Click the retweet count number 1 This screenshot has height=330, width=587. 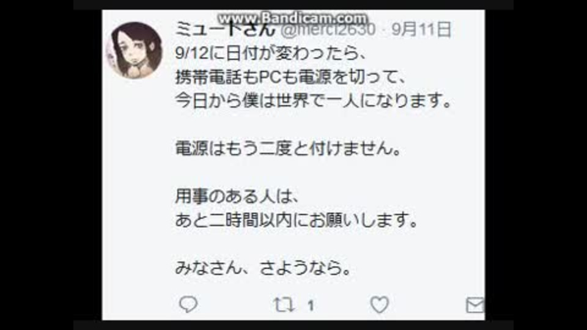click(311, 306)
